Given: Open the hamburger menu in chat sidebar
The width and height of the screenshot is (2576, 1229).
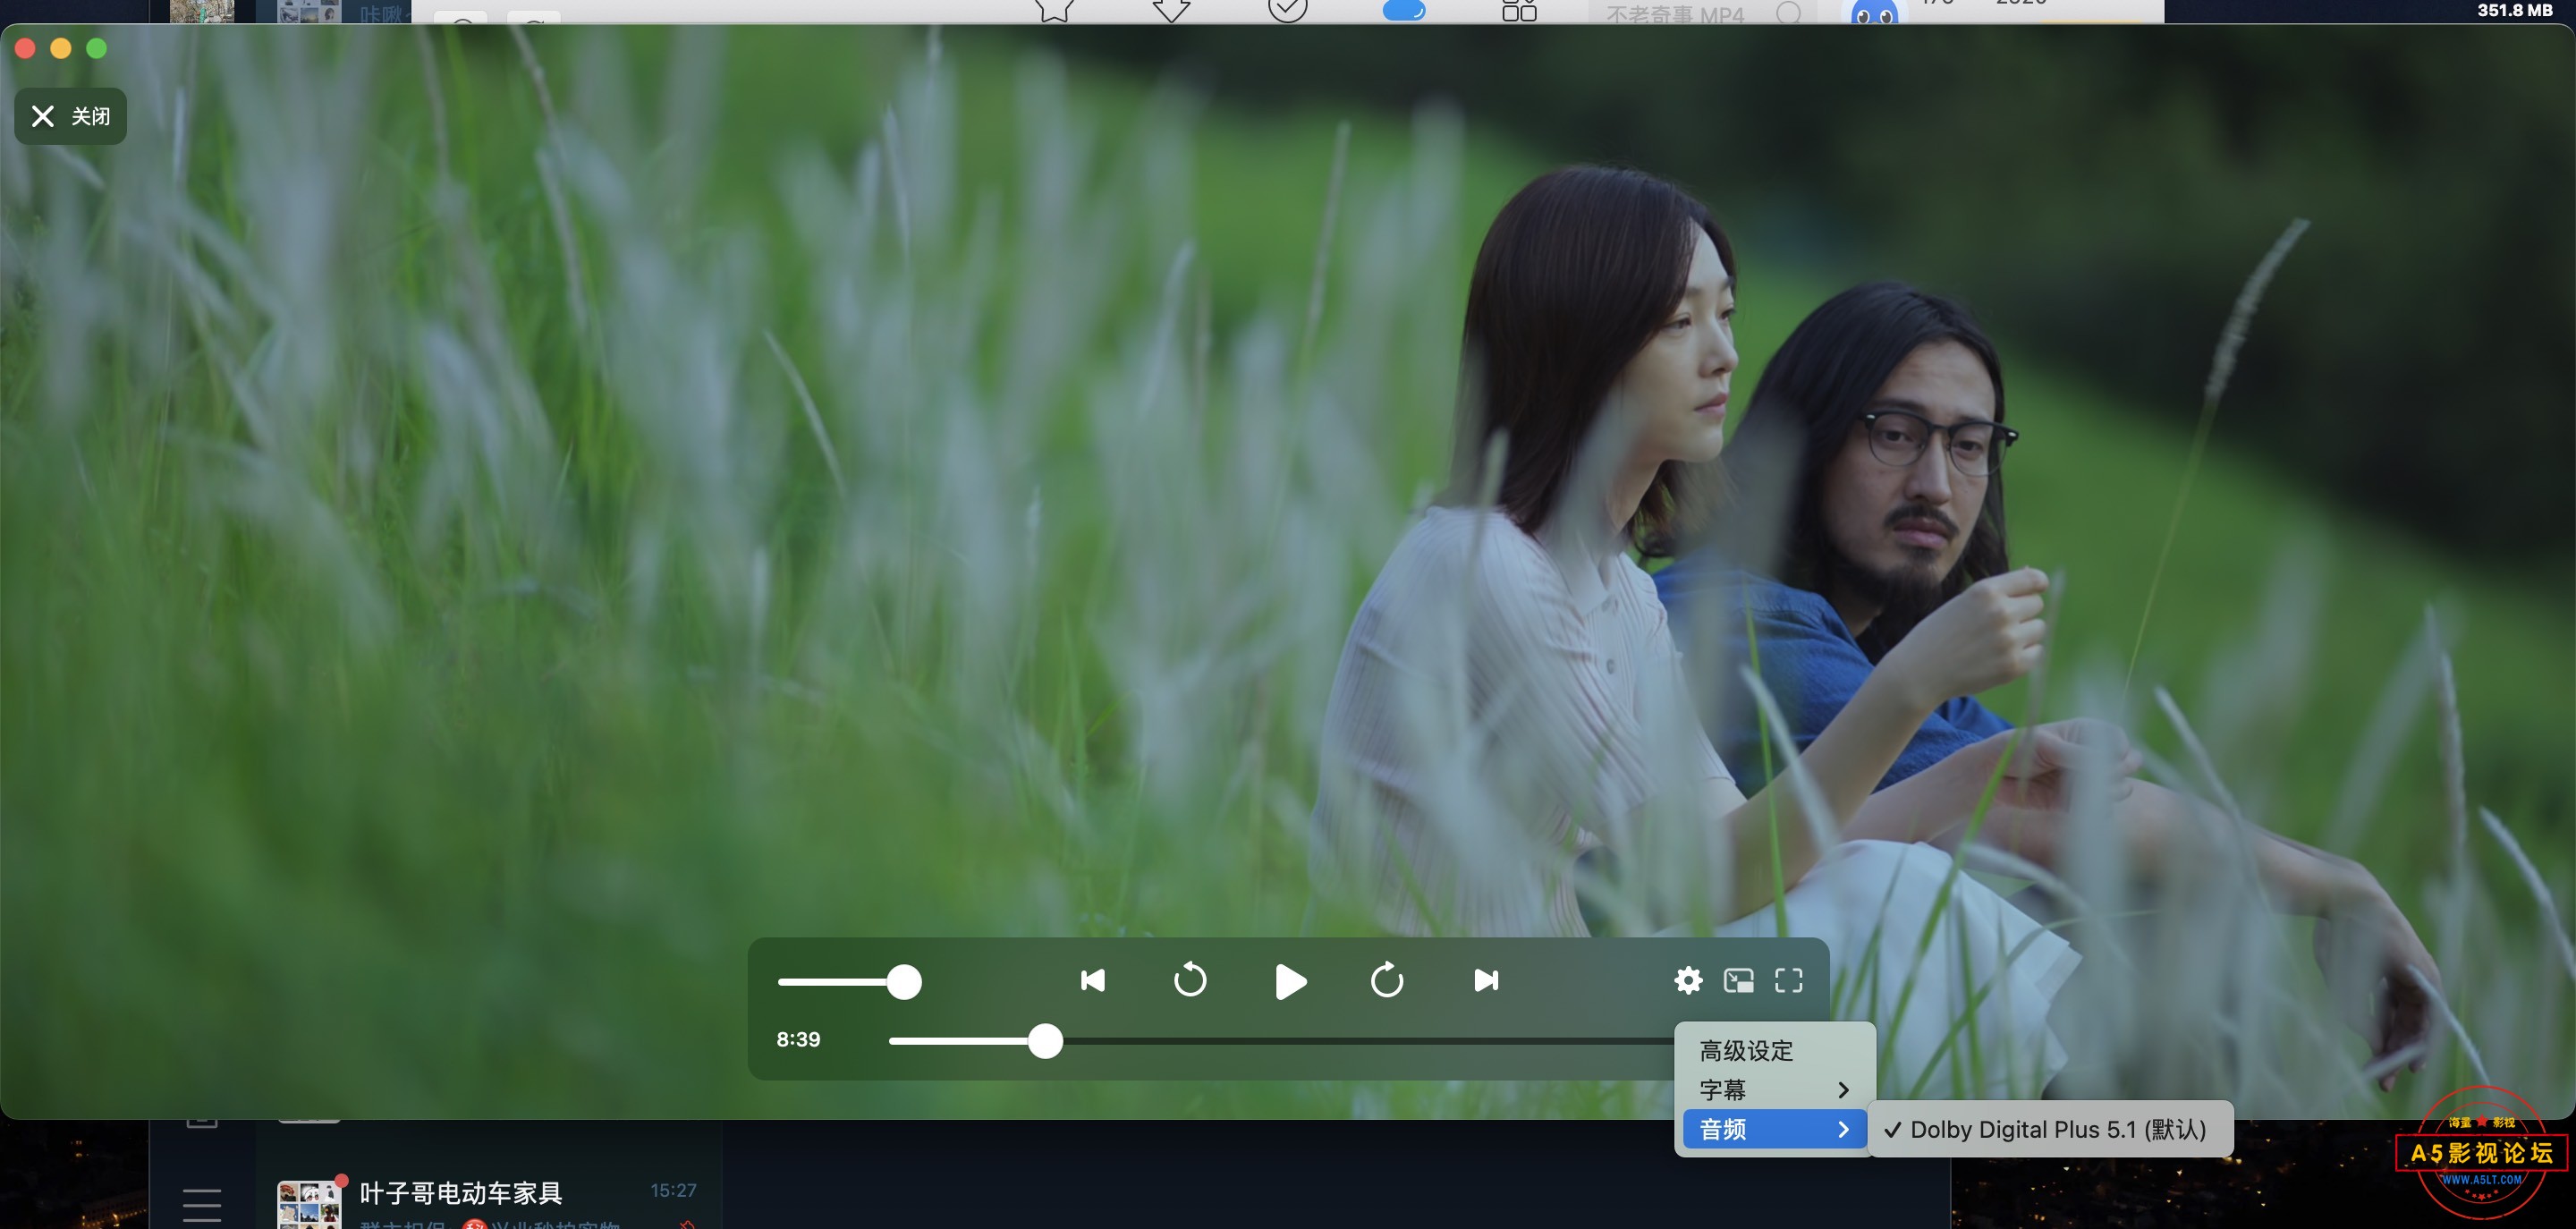Looking at the screenshot, I should pos(202,1205).
